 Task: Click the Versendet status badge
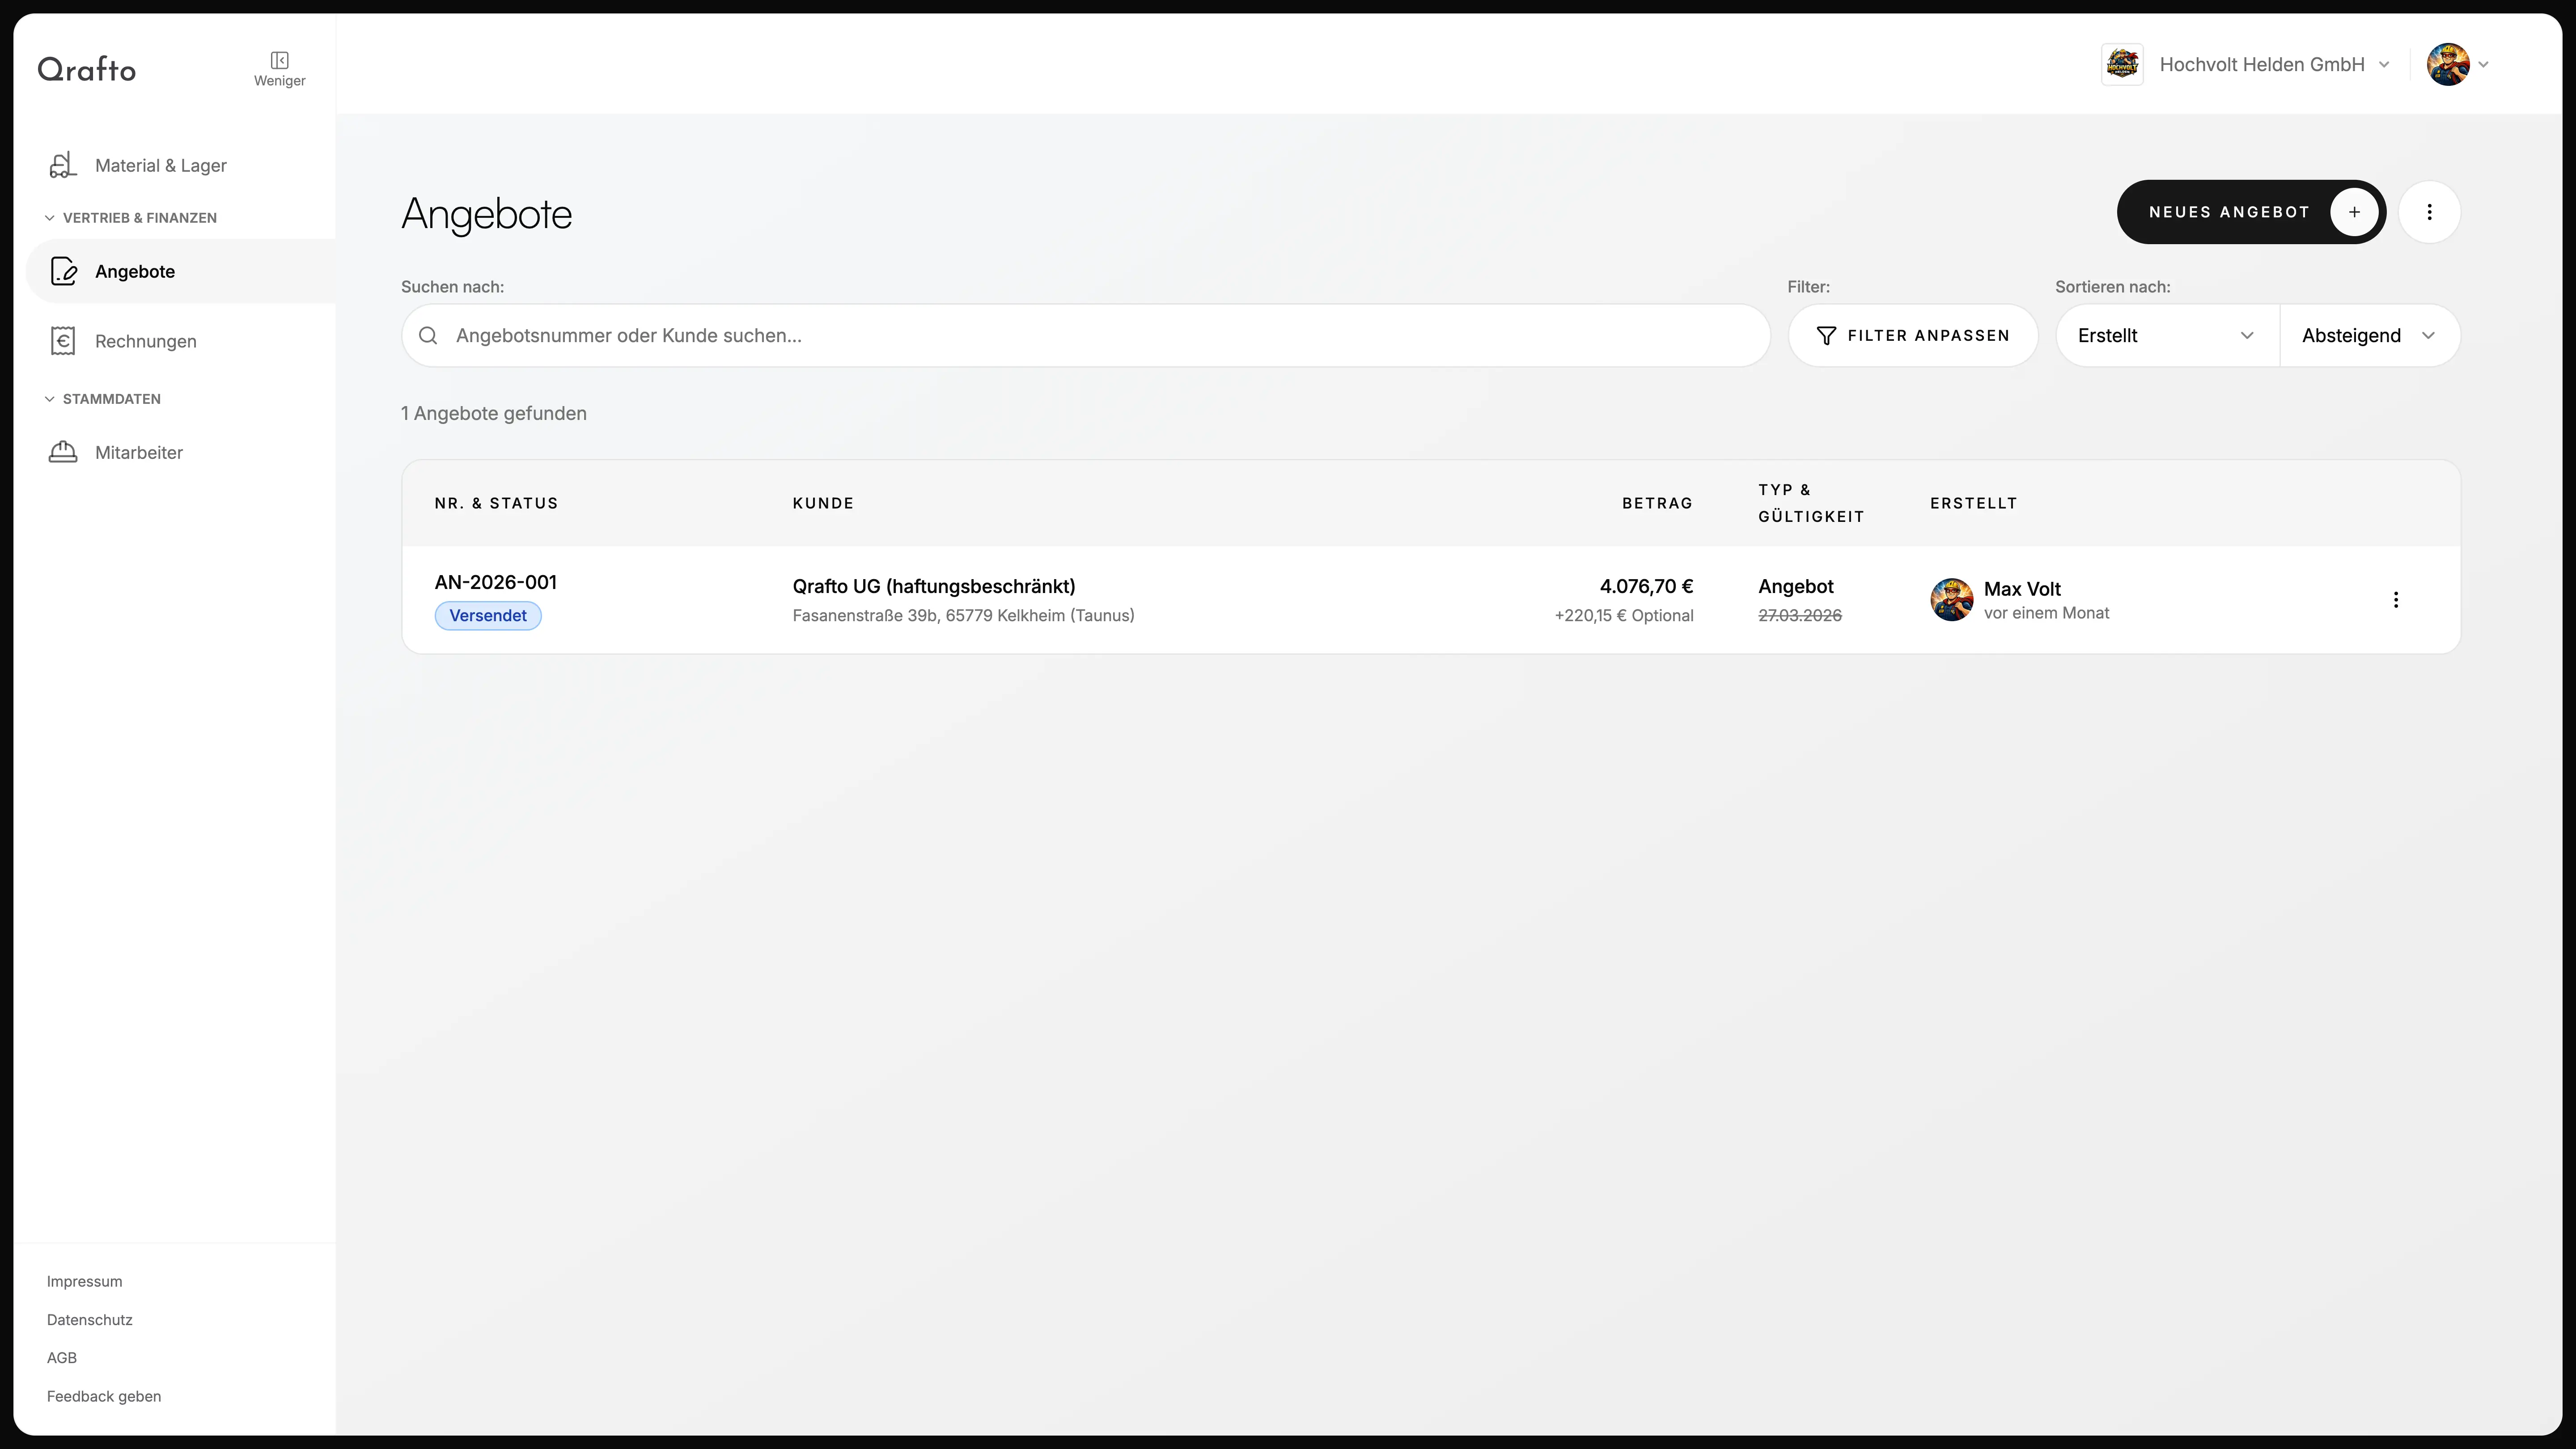(x=488, y=616)
